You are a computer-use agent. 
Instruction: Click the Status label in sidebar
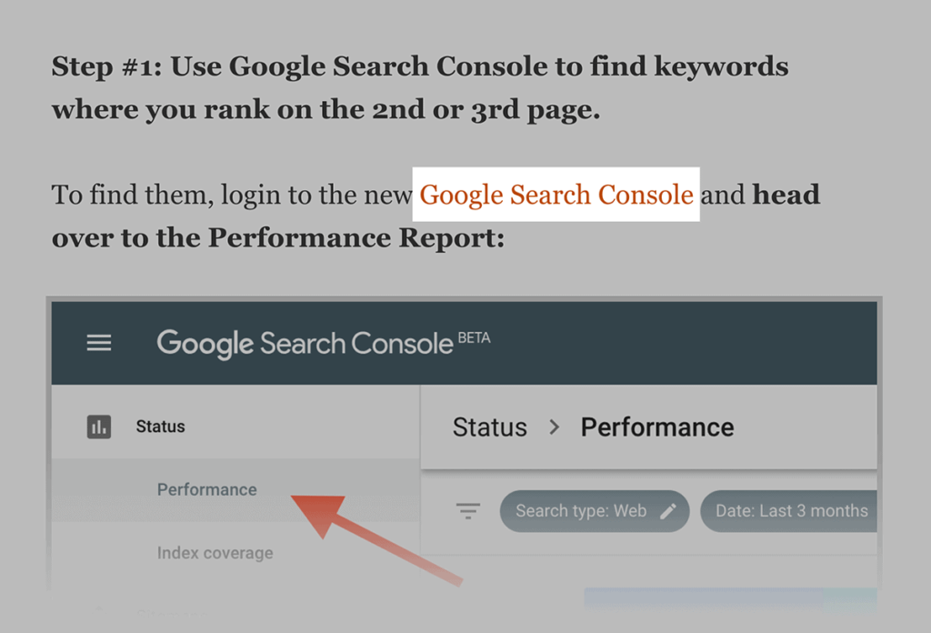click(x=160, y=426)
